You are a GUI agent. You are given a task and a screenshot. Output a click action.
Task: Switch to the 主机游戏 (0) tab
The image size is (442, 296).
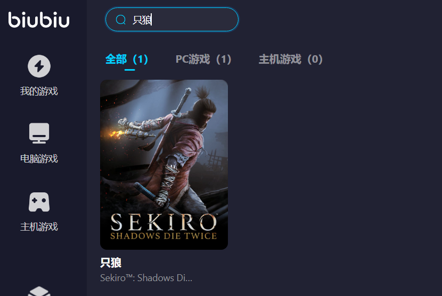pos(291,60)
